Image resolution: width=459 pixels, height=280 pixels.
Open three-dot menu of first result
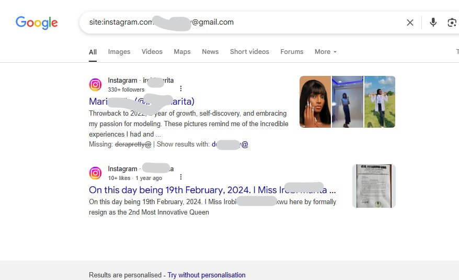180,88
